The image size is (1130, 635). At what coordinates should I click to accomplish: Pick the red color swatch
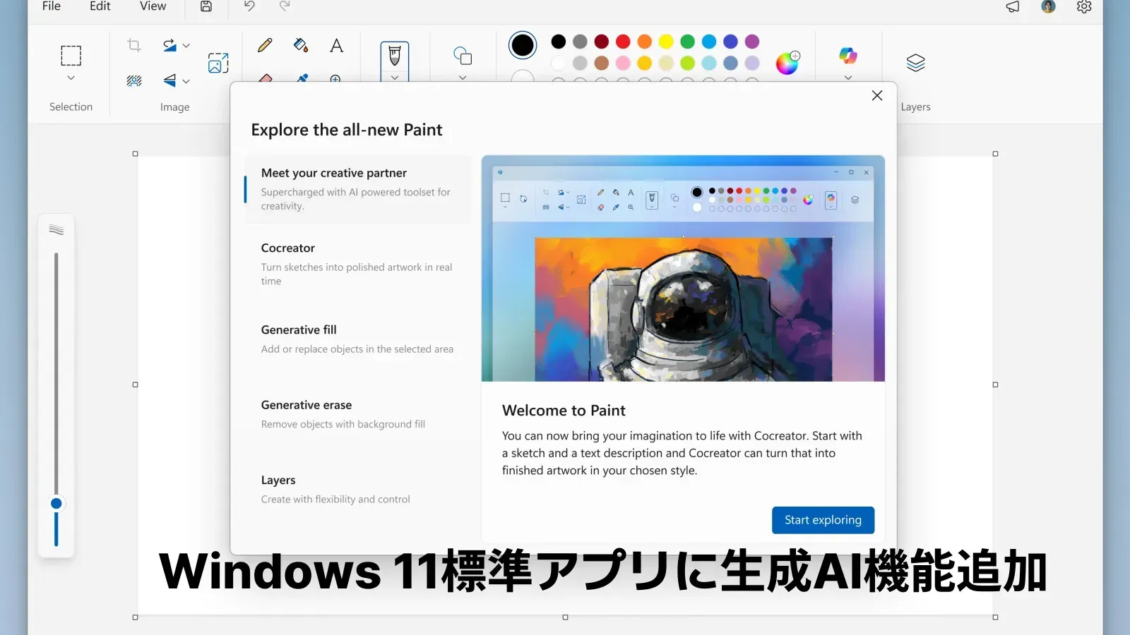coord(623,42)
